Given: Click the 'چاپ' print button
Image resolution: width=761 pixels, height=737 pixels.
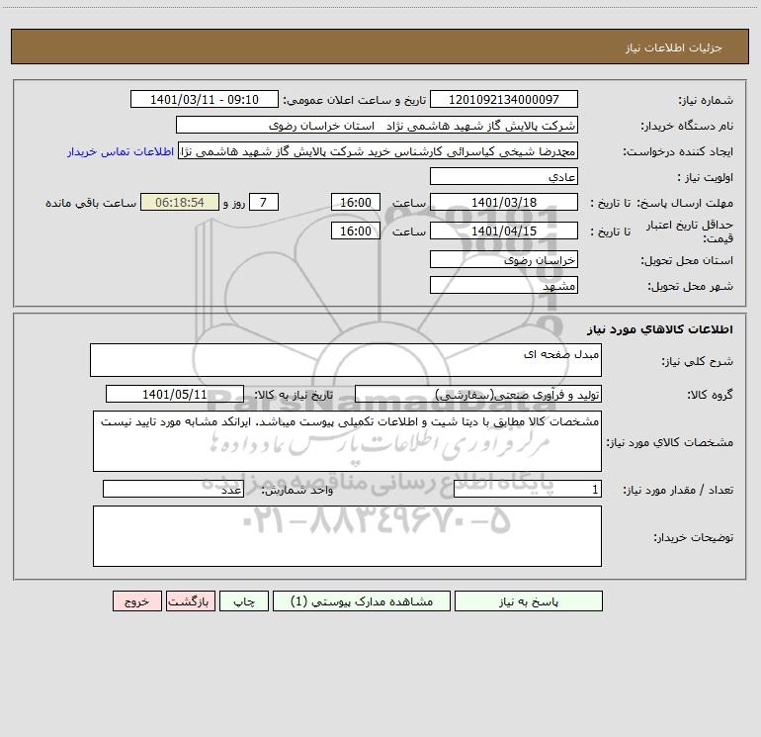Looking at the screenshot, I should 244,600.
